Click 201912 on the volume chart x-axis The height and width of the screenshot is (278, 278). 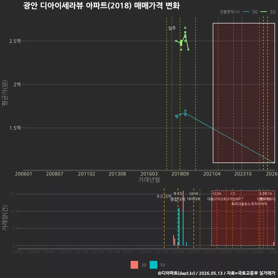pos(194,252)
